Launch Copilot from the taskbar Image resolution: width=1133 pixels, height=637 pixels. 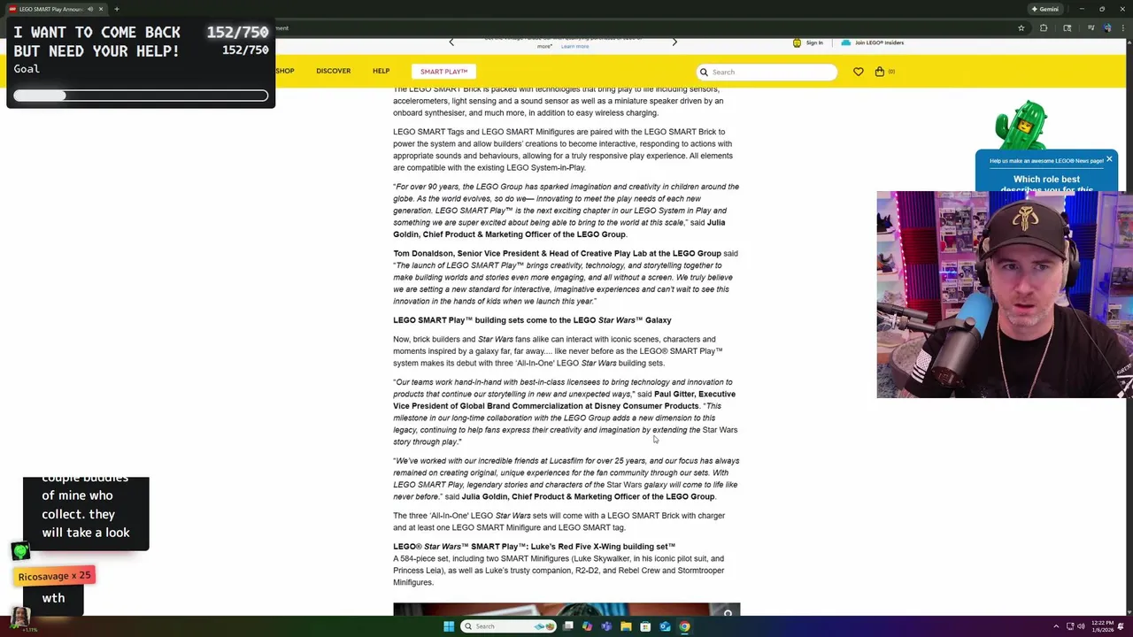tap(587, 626)
